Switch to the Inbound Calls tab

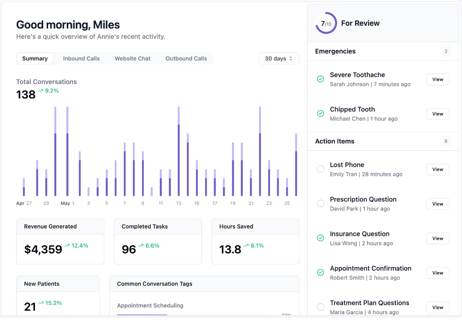click(x=81, y=59)
